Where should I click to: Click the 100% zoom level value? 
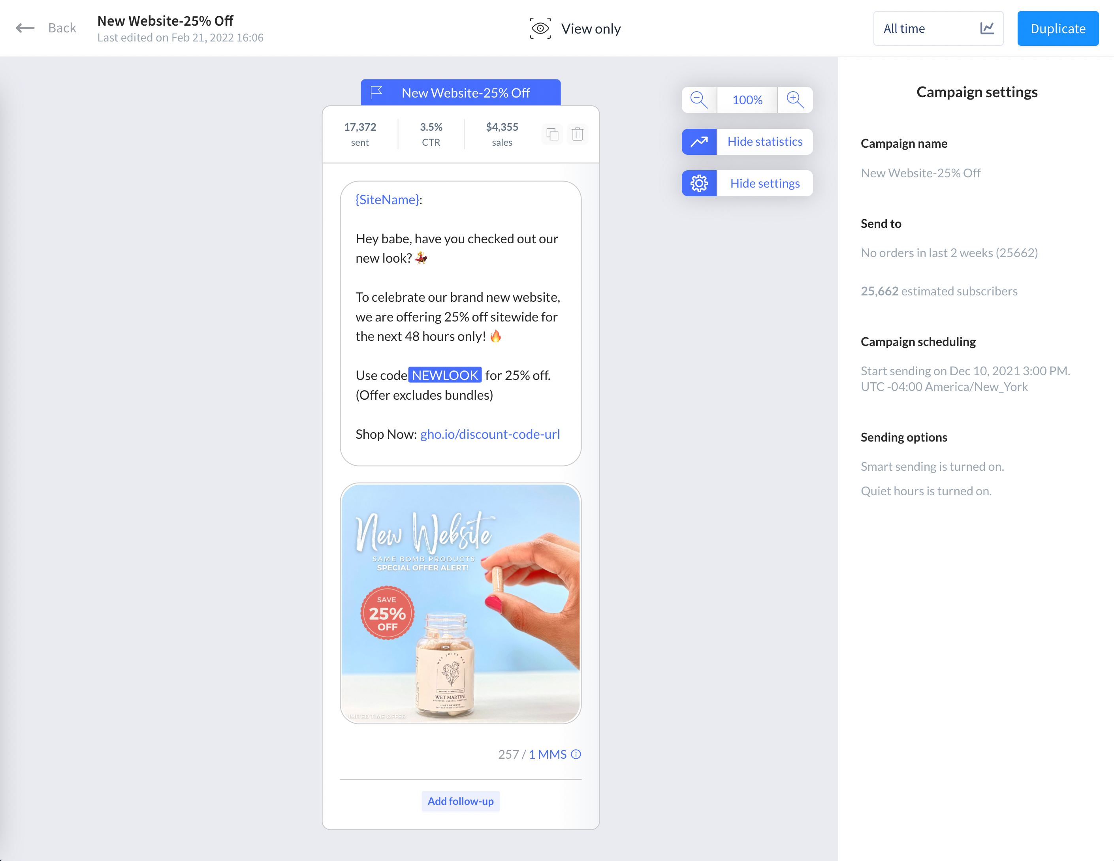coord(747,100)
